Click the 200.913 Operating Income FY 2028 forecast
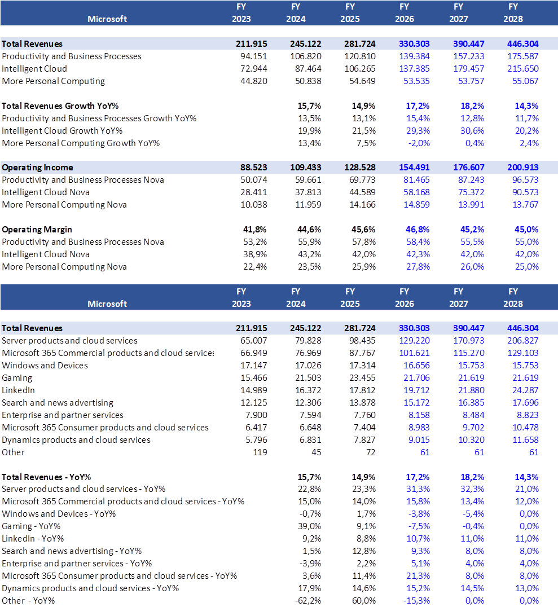This screenshot has height=607, width=558. pyautogui.click(x=523, y=168)
